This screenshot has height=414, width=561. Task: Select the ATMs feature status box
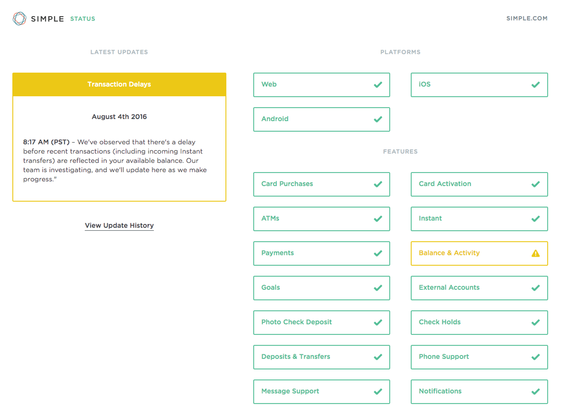pos(321,219)
